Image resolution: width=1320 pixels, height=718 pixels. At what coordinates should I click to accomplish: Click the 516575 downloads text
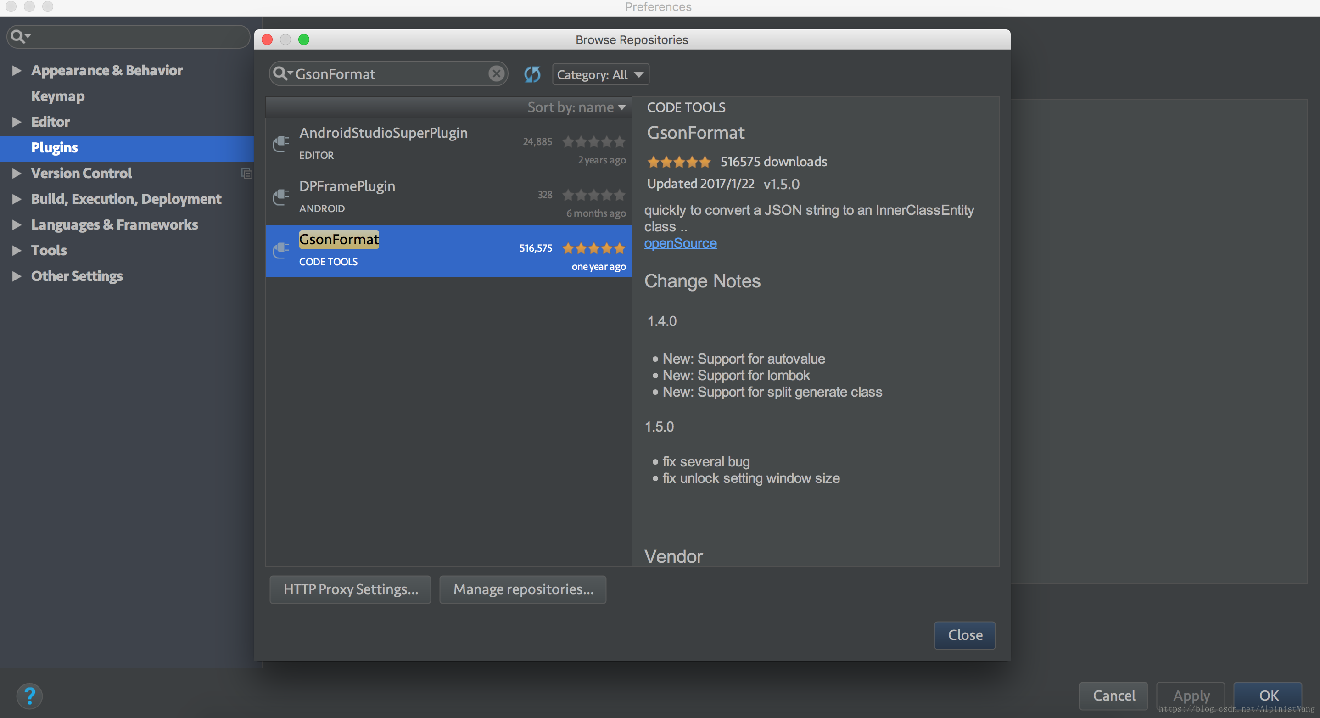[x=774, y=162]
